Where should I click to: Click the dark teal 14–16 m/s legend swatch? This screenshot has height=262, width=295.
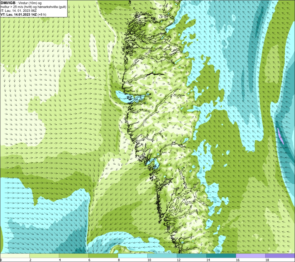tap(221, 256)
